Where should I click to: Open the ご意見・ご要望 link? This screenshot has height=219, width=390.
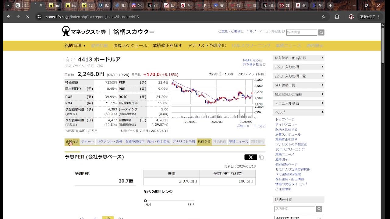[231, 31]
